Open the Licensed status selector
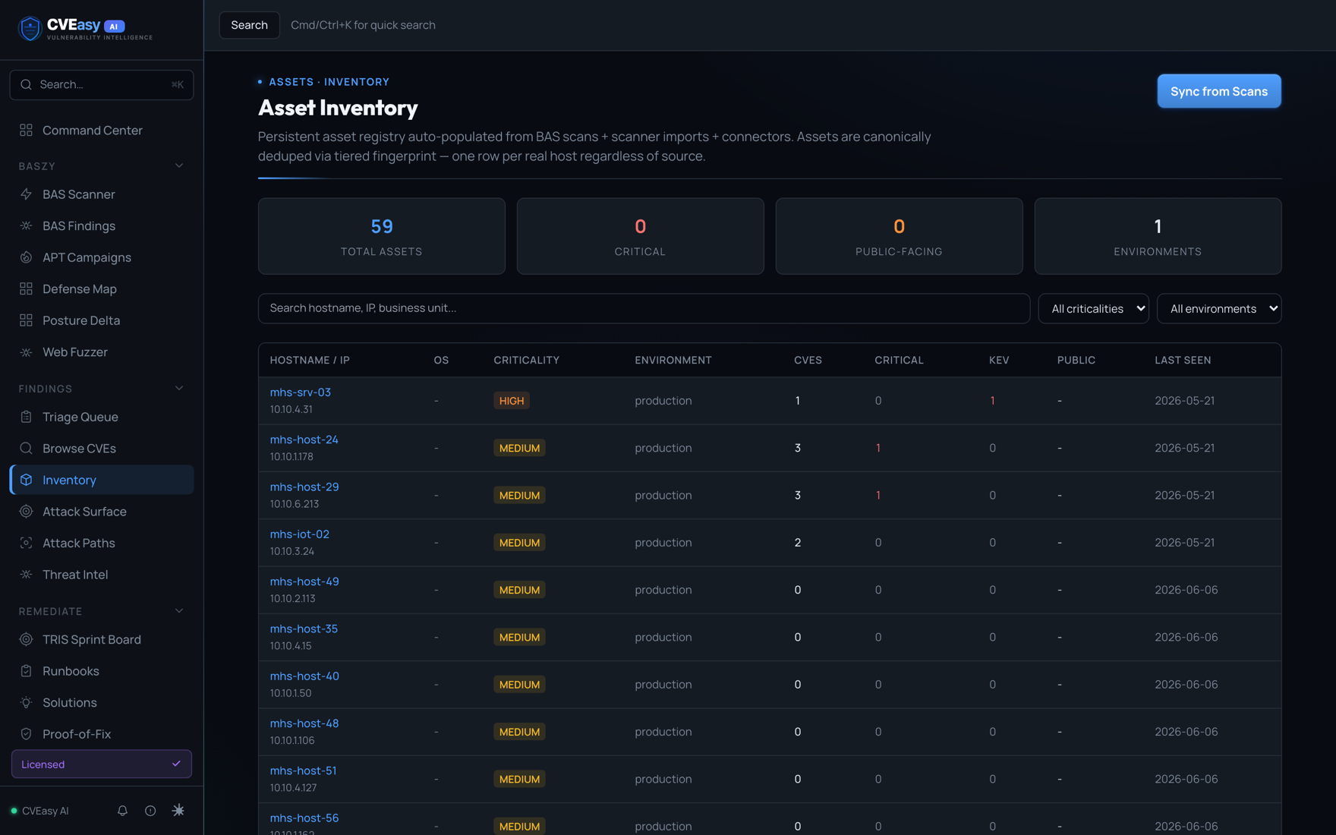Screen dimensions: 1336x835 [x=102, y=764]
